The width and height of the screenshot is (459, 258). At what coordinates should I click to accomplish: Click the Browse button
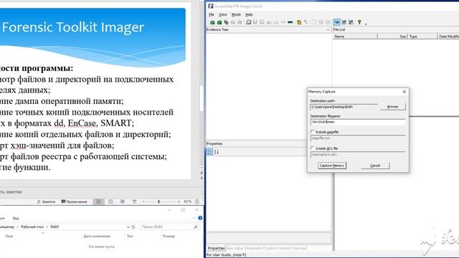(x=392, y=107)
